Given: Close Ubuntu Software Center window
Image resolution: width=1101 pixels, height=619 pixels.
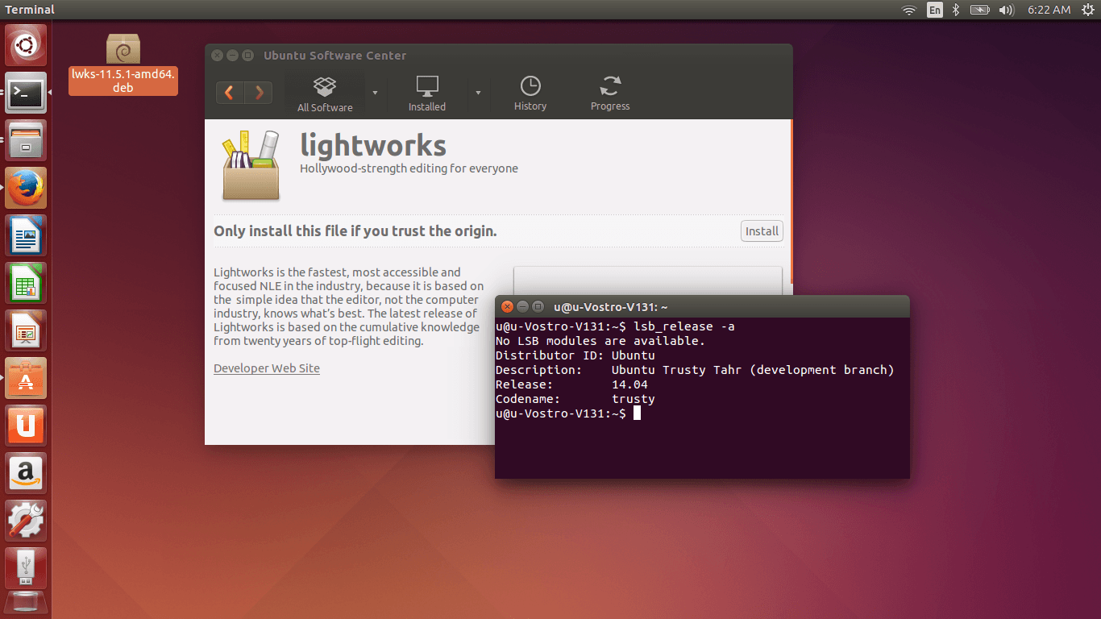Looking at the screenshot, I should coord(217,56).
